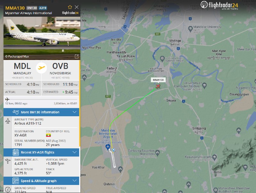Click the A319 aircraft type badge

click(x=43, y=8)
